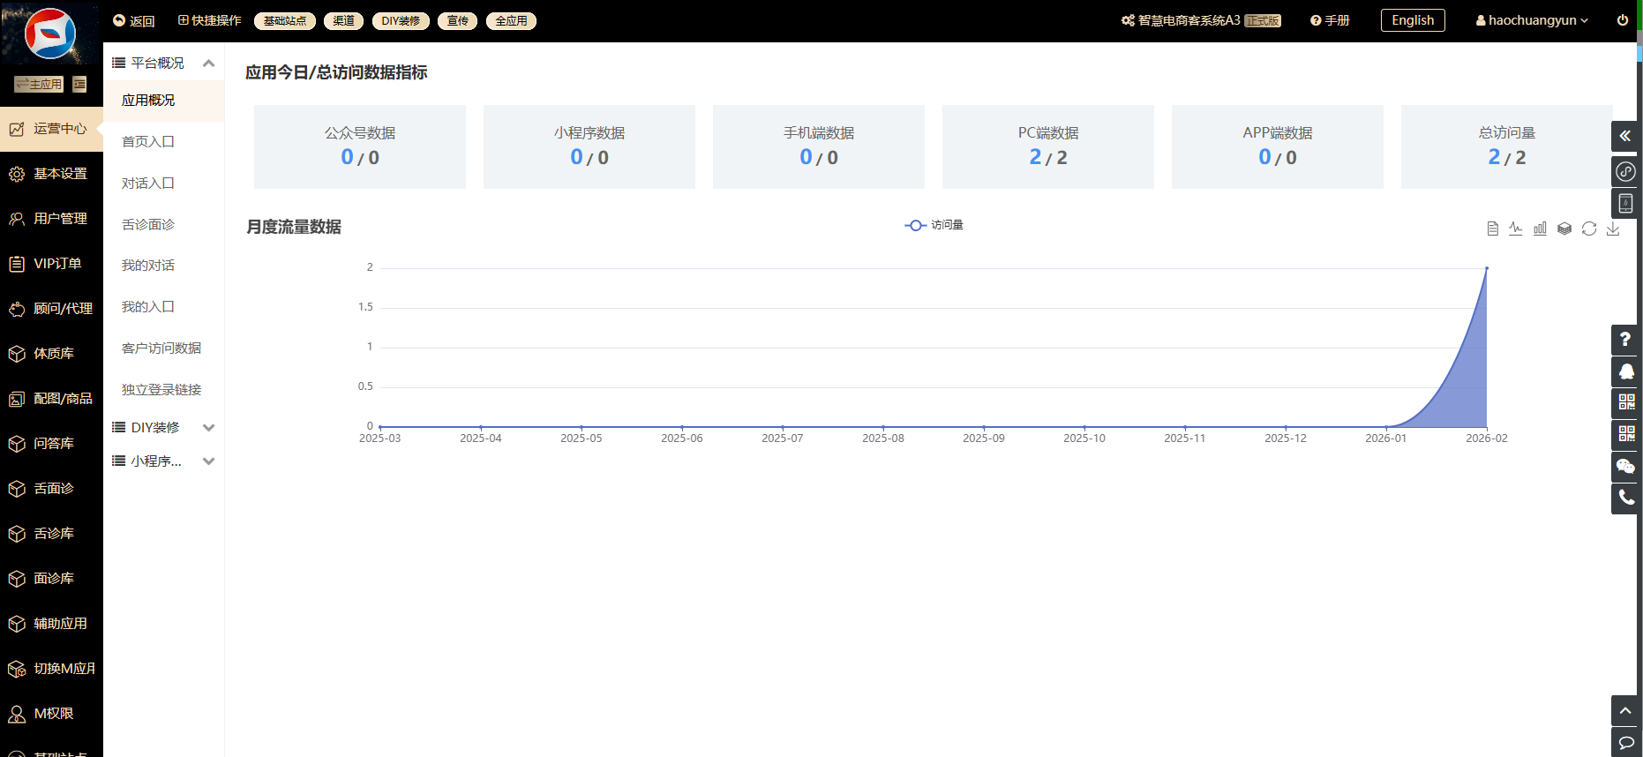Select 首页入口 in the submenu
The image size is (1643, 757).
click(148, 142)
